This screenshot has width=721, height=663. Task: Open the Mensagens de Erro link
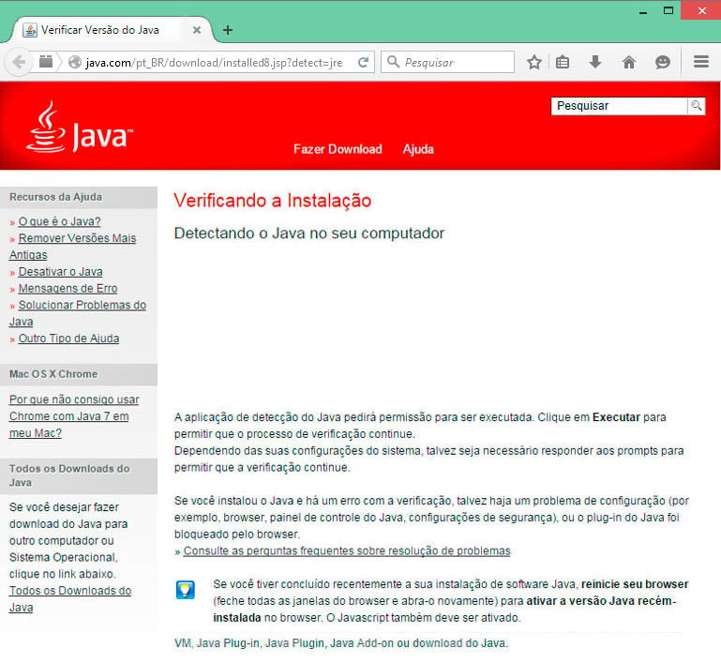(68, 288)
